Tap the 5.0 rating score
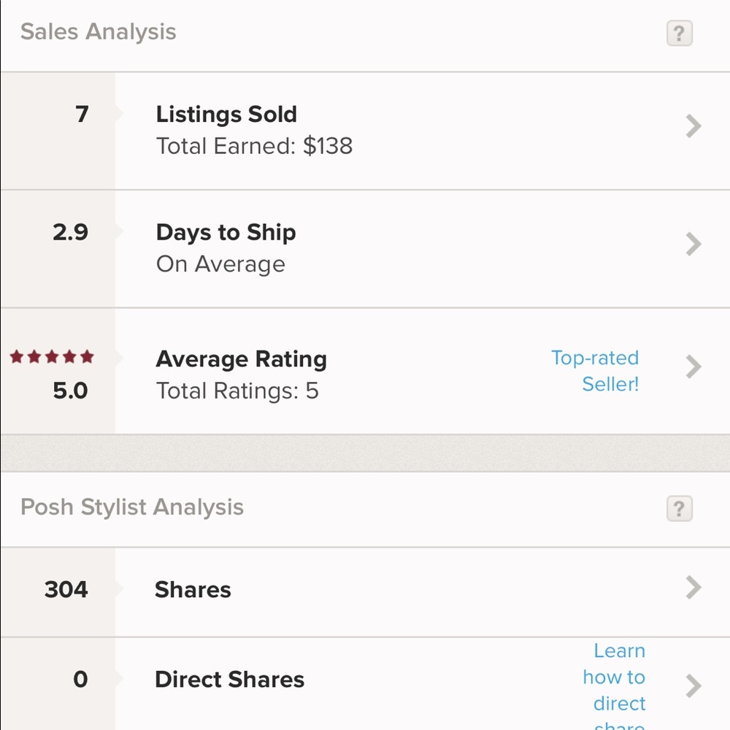Image resolution: width=730 pixels, height=730 pixels. pos(70,391)
